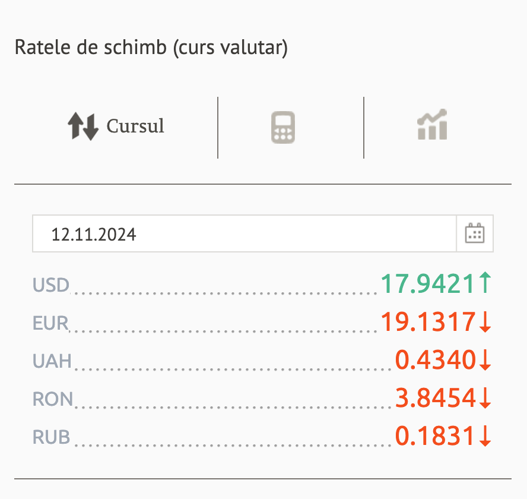Click the red down arrow beside RON rate
The height and width of the screenshot is (499, 527).
point(485,398)
